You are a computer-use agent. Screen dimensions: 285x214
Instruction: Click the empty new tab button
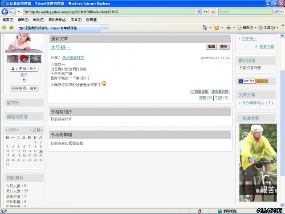pos(105,28)
